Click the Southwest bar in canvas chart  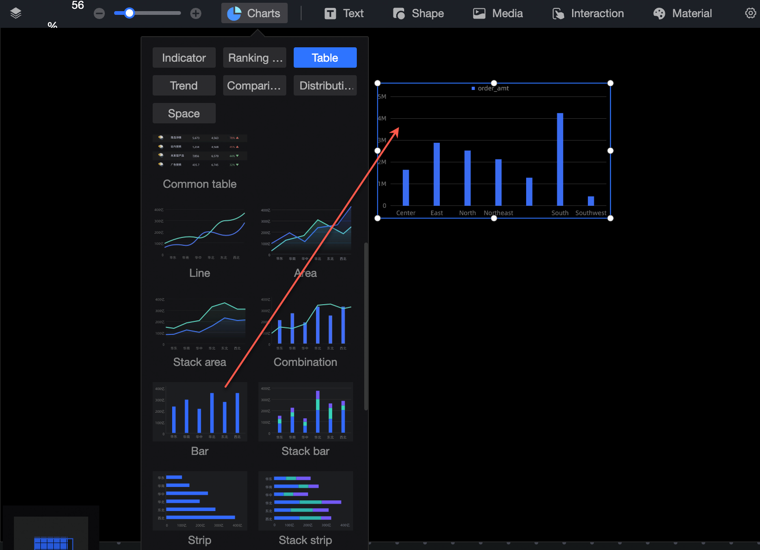pyautogui.click(x=591, y=201)
